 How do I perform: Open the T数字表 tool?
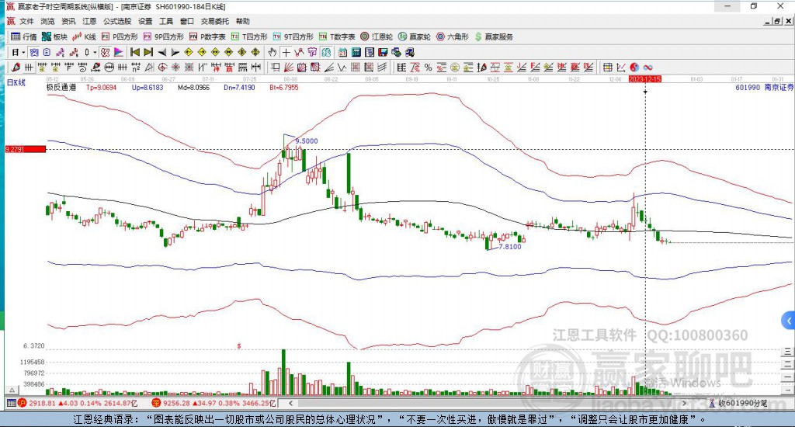click(337, 36)
